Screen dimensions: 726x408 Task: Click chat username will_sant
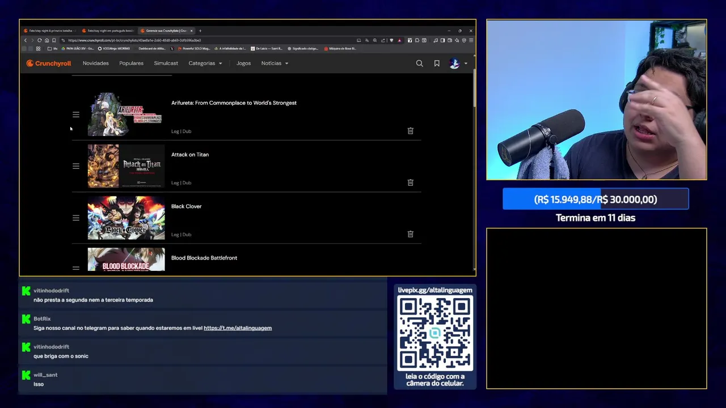point(45,375)
